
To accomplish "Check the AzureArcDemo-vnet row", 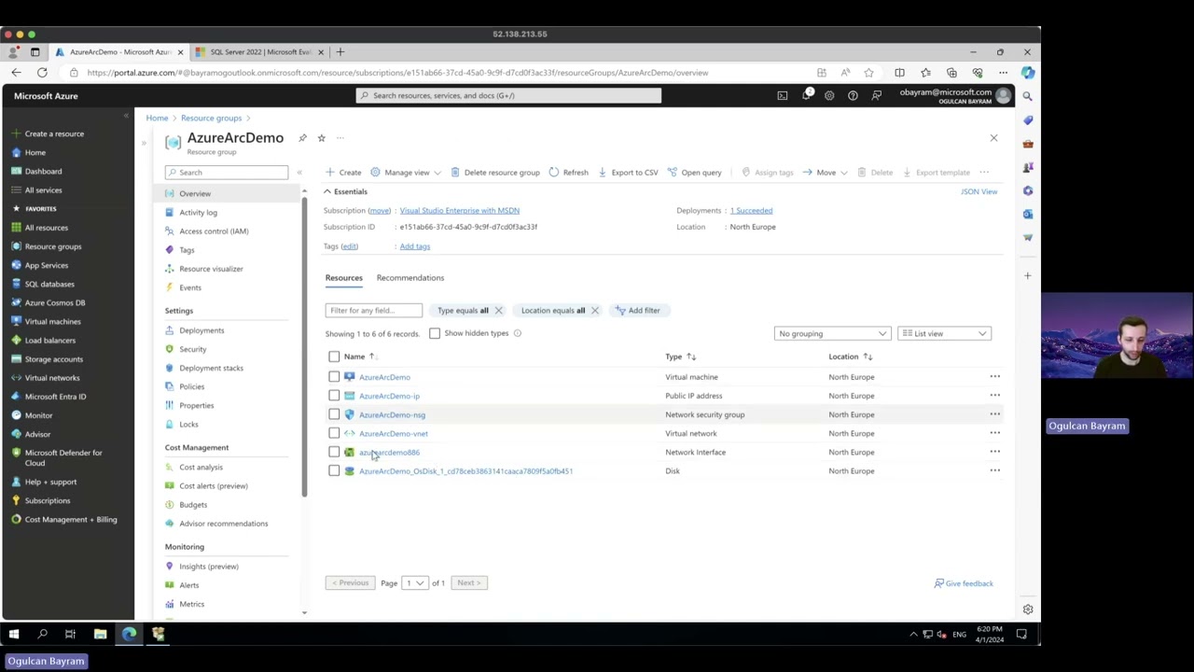I will coord(334,433).
